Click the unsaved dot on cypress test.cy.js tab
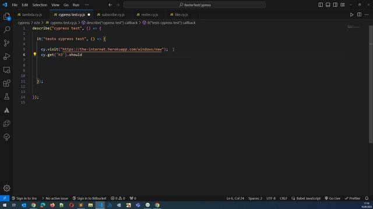Screen dimensions: 373x209 coord(89,15)
